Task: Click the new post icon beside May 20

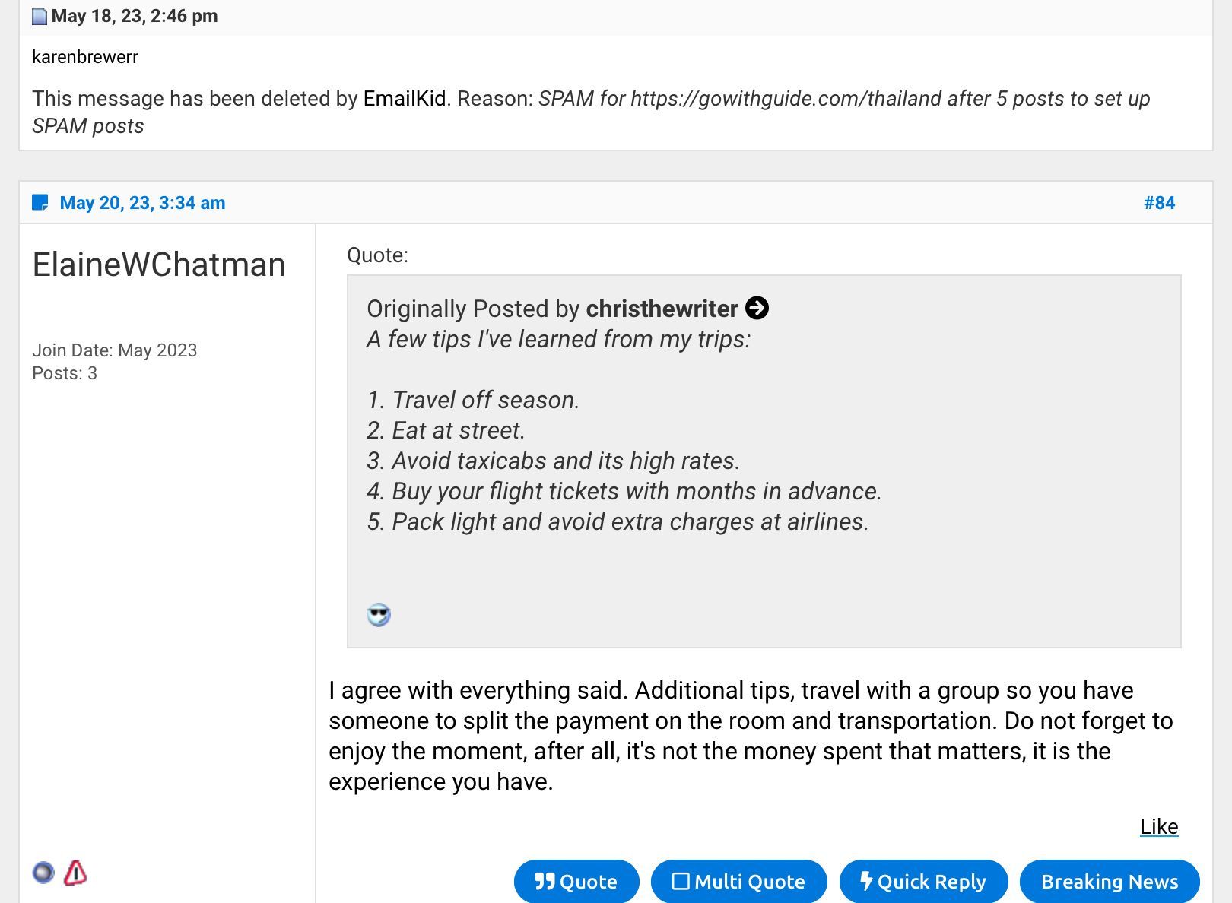Action: 40,203
